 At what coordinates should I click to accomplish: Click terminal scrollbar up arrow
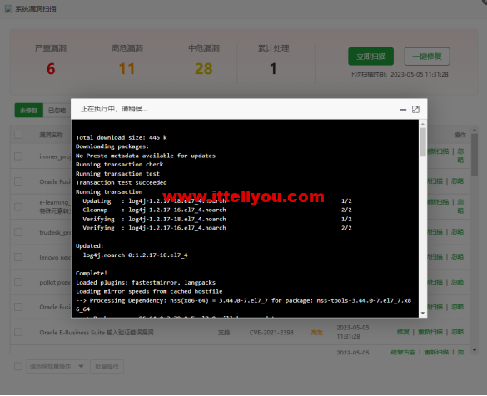(423, 124)
